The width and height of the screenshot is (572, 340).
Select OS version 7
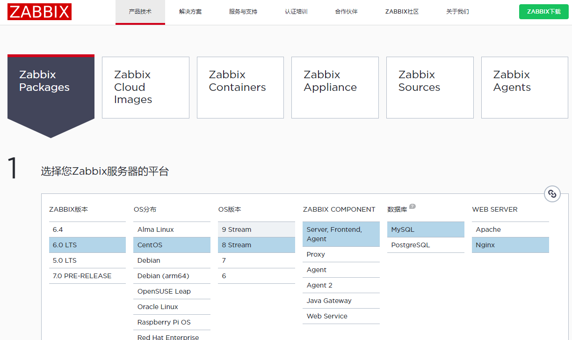(257, 260)
